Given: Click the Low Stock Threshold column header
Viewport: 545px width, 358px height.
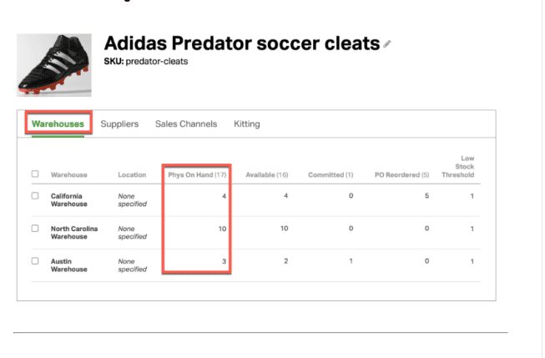Looking at the screenshot, I should tap(457, 167).
